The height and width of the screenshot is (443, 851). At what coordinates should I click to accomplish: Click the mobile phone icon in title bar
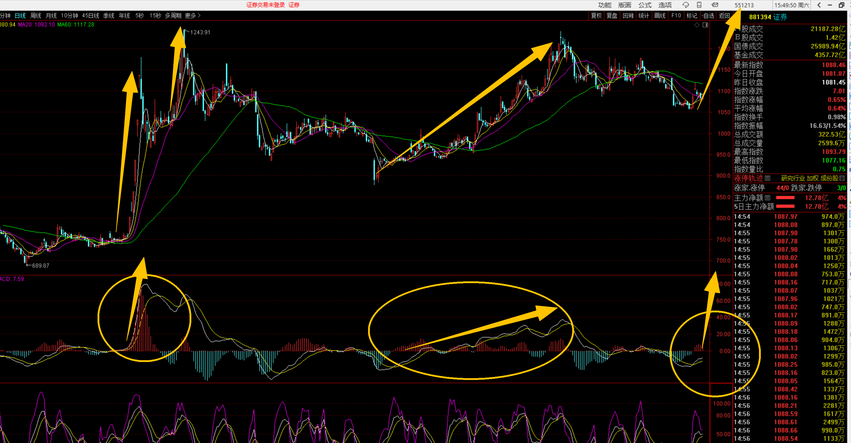tap(699, 5)
